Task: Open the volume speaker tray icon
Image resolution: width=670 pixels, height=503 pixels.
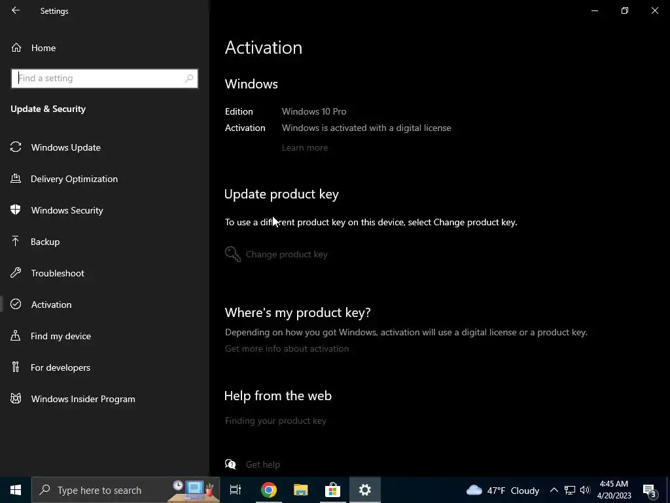Action: 585,490
